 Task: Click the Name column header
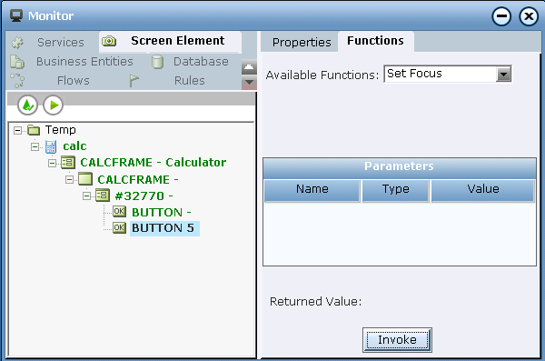tap(312, 190)
